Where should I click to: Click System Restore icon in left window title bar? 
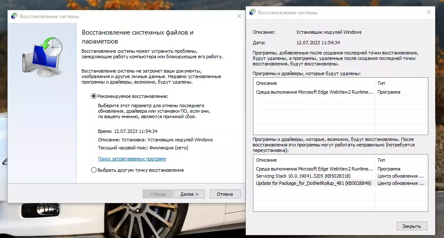[x=14, y=16]
